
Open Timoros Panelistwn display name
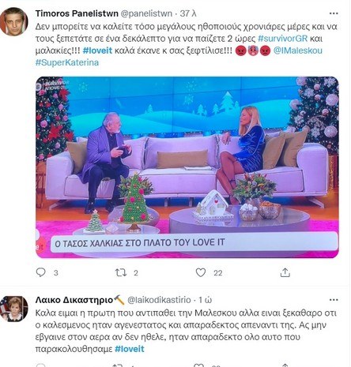point(77,13)
